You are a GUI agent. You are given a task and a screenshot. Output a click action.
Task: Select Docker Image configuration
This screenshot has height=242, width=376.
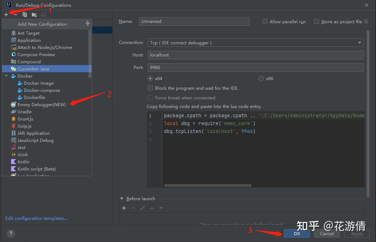click(47, 83)
